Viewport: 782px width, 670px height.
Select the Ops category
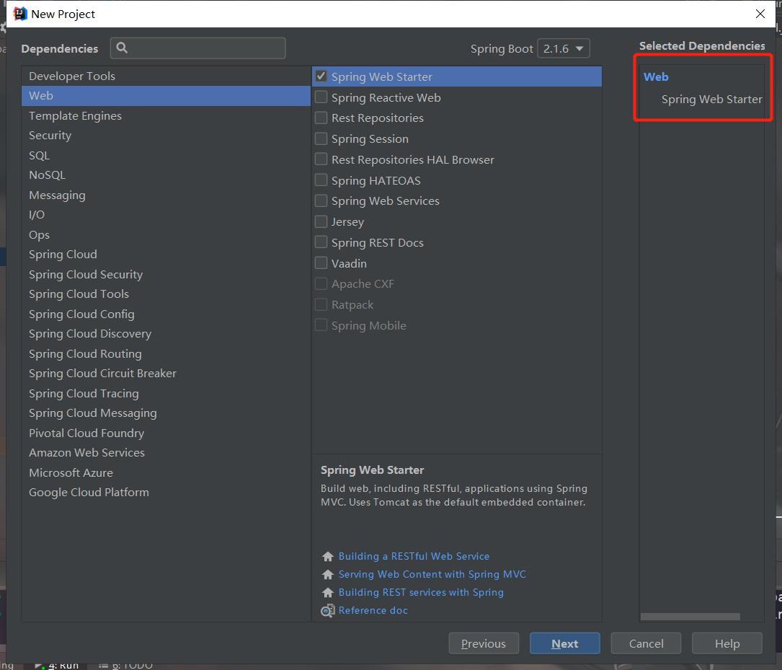coord(166,234)
